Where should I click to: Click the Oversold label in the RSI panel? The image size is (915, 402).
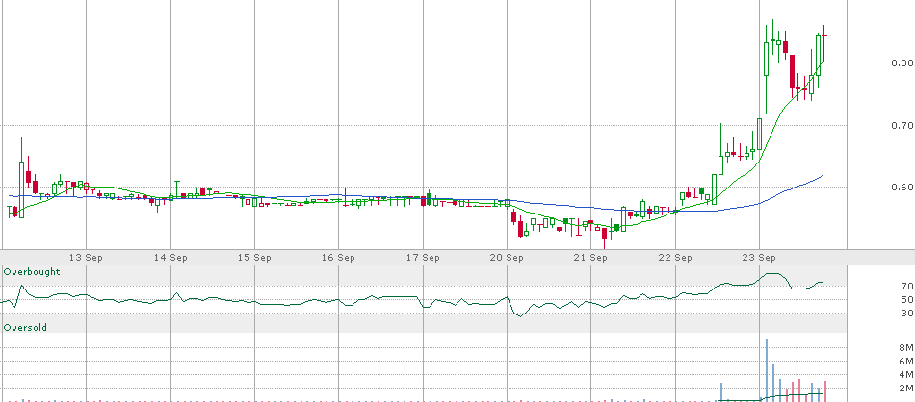click(25, 328)
